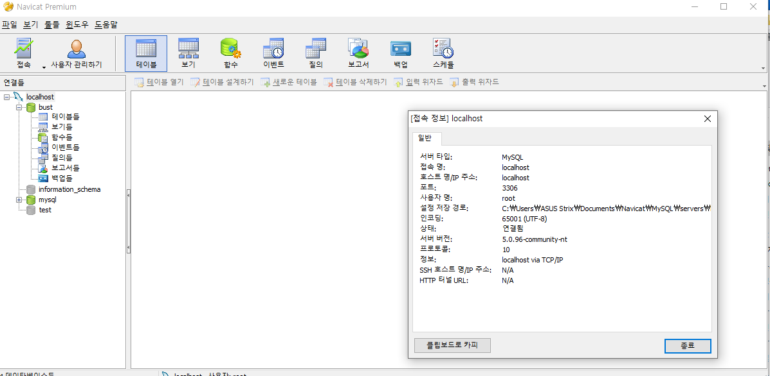
Task: Open the 도움말 menu
Action: [x=106, y=24]
